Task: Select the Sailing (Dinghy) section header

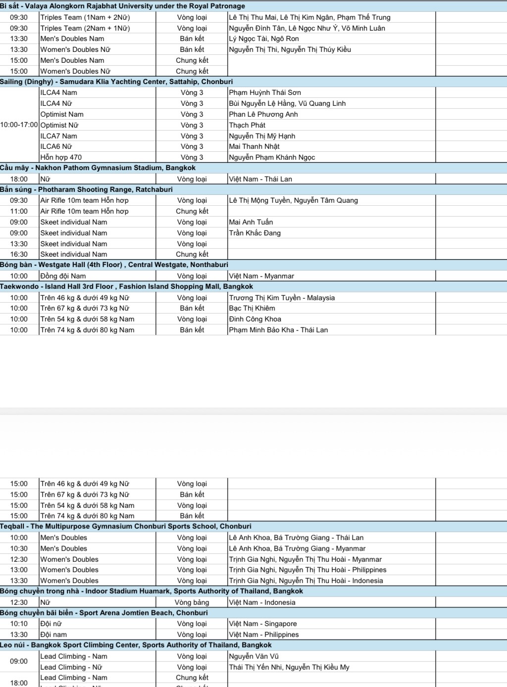Action: pos(116,82)
